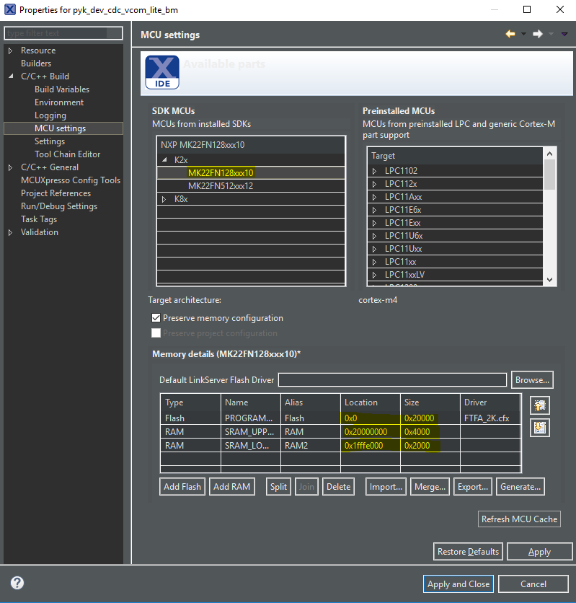Open the view menu triangle in header

pyautogui.click(x=564, y=34)
